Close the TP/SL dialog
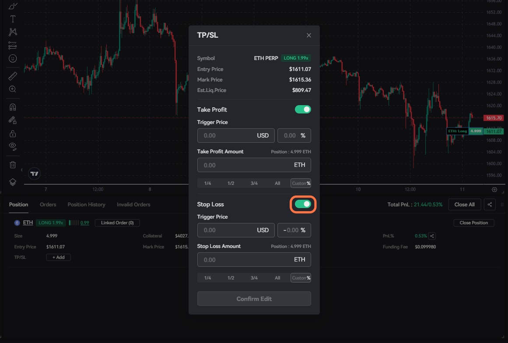This screenshot has height=343, width=508. [x=309, y=35]
